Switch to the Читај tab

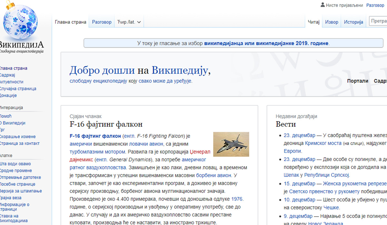[313, 22]
